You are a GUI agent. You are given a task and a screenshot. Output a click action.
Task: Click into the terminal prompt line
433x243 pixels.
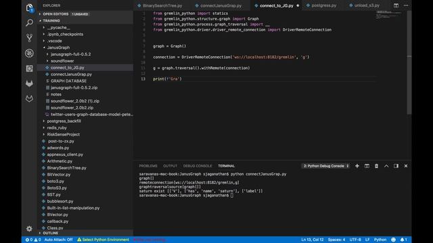coord(186,195)
